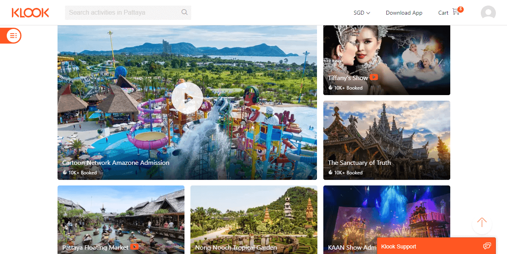This screenshot has height=254, width=507.
Task: Open the user profile avatar
Action: pyautogui.click(x=488, y=13)
